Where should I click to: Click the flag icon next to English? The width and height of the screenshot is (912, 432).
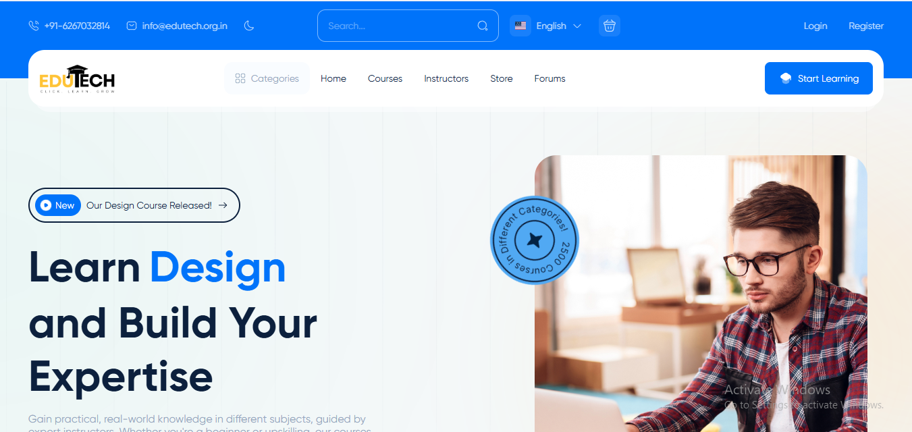tap(520, 26)
